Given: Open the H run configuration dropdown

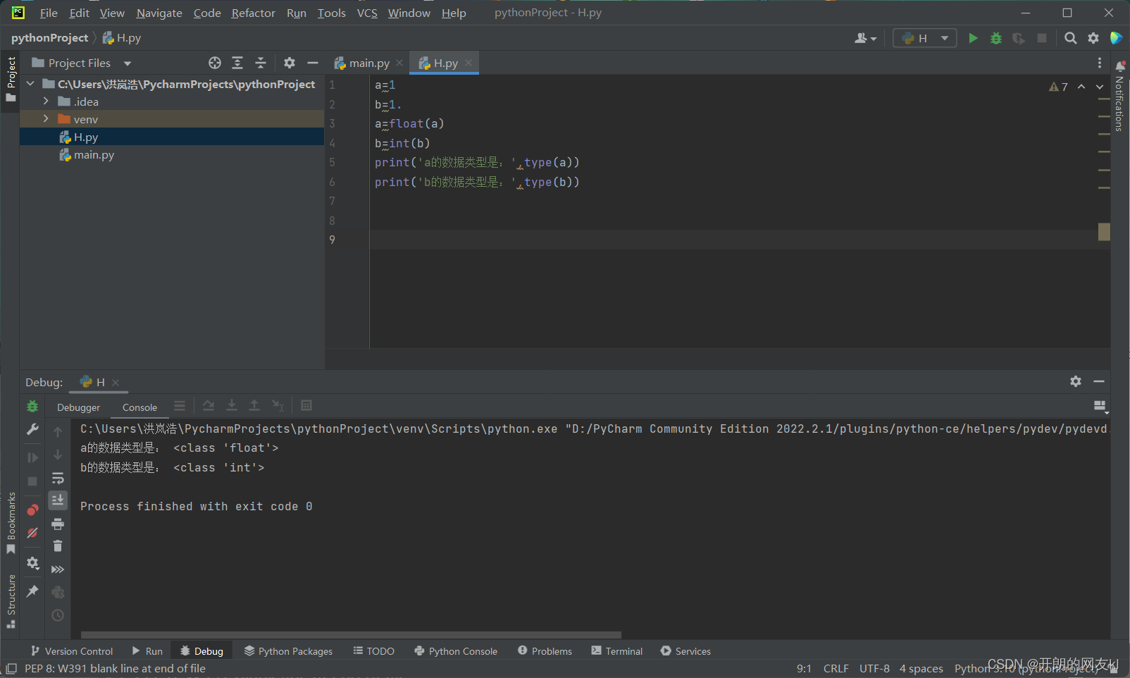Looking at the screenshot, I should click(924, 38).
